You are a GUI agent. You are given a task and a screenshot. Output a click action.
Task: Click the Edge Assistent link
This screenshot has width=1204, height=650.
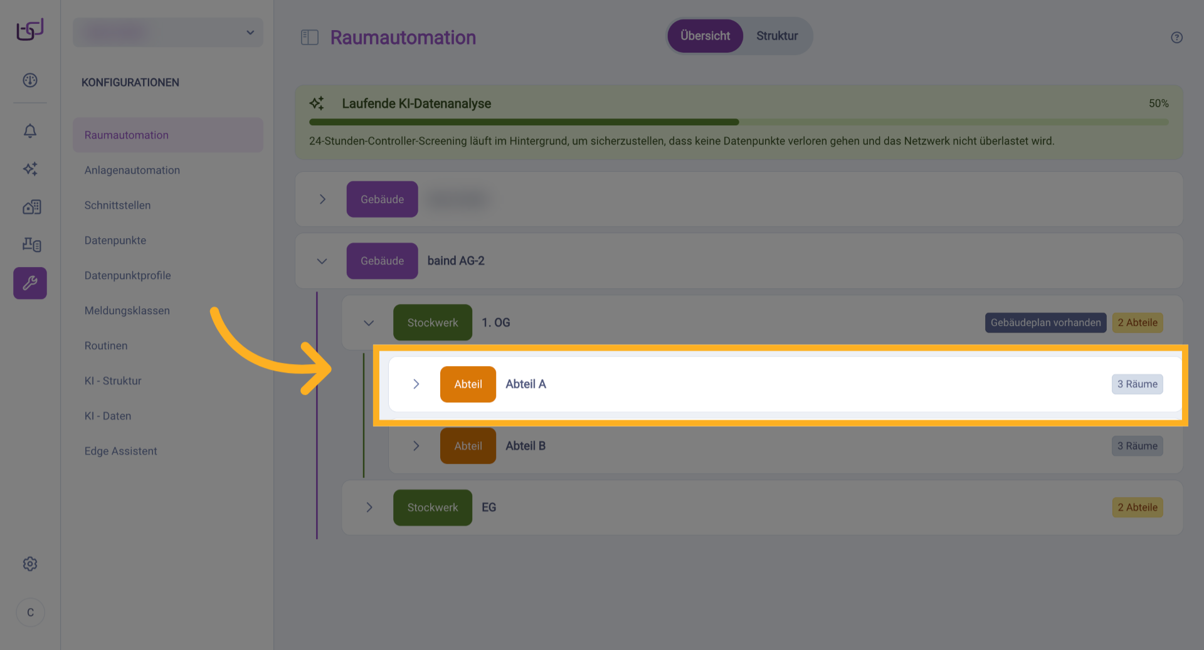click(x=121, y=451)
